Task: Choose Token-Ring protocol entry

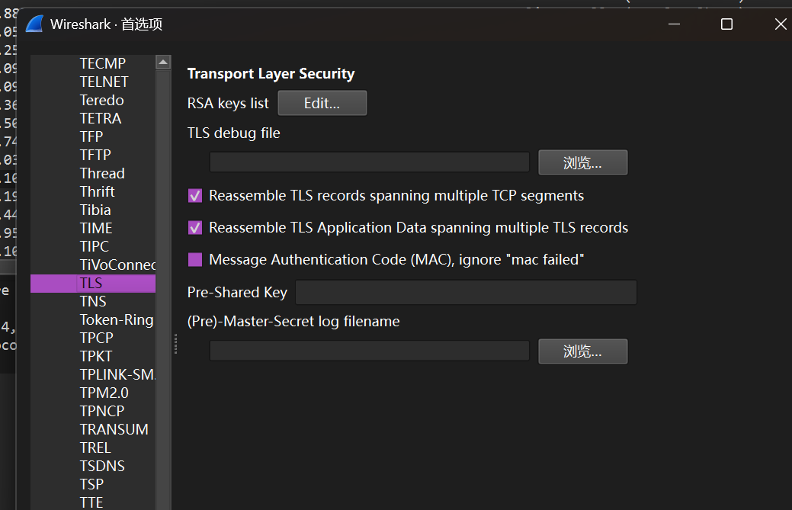Action: click(x=117, y=319)
